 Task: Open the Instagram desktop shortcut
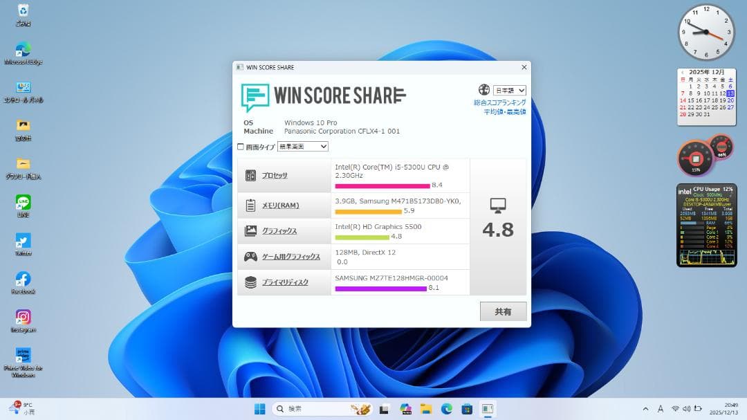23,317
